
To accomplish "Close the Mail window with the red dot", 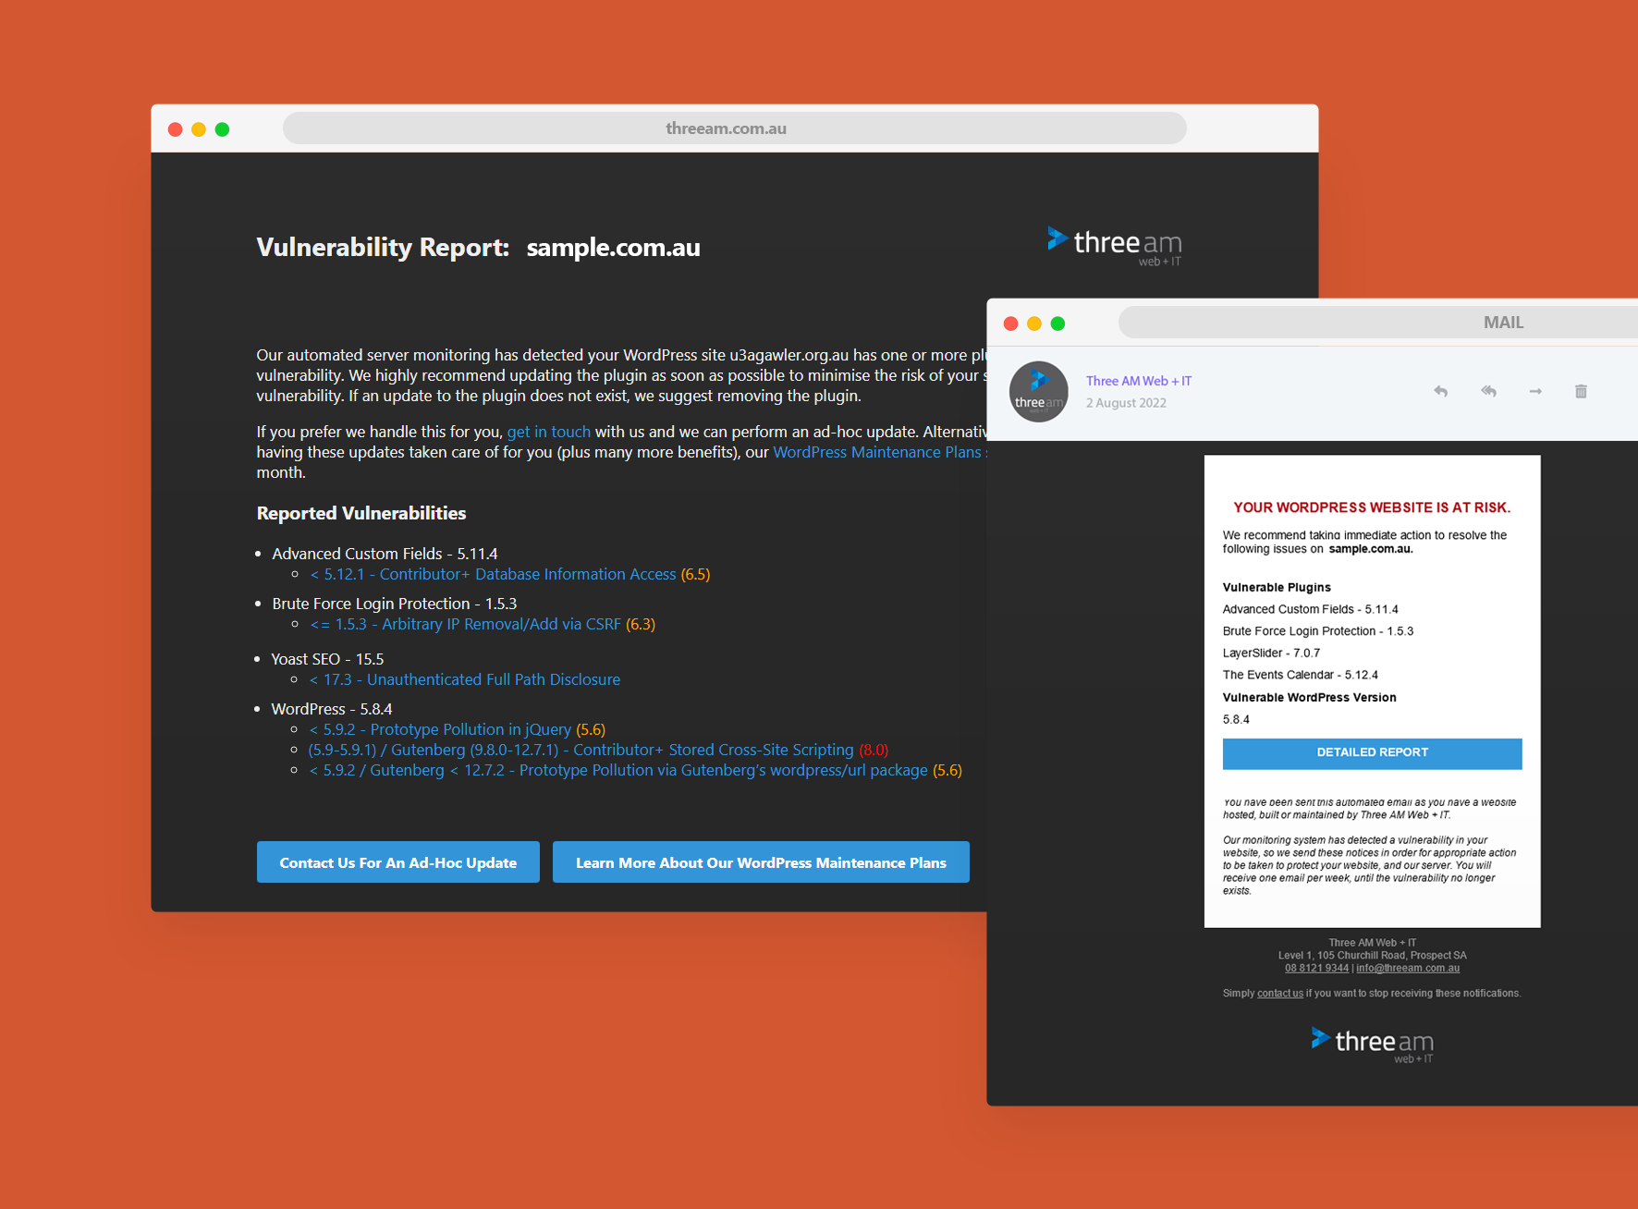I will 1010,324.
